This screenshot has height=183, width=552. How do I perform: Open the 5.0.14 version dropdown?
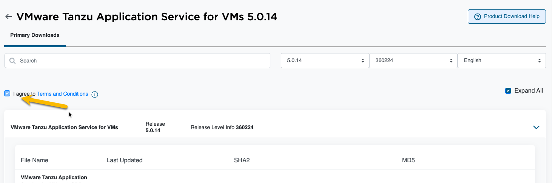[x=325, y=61]
